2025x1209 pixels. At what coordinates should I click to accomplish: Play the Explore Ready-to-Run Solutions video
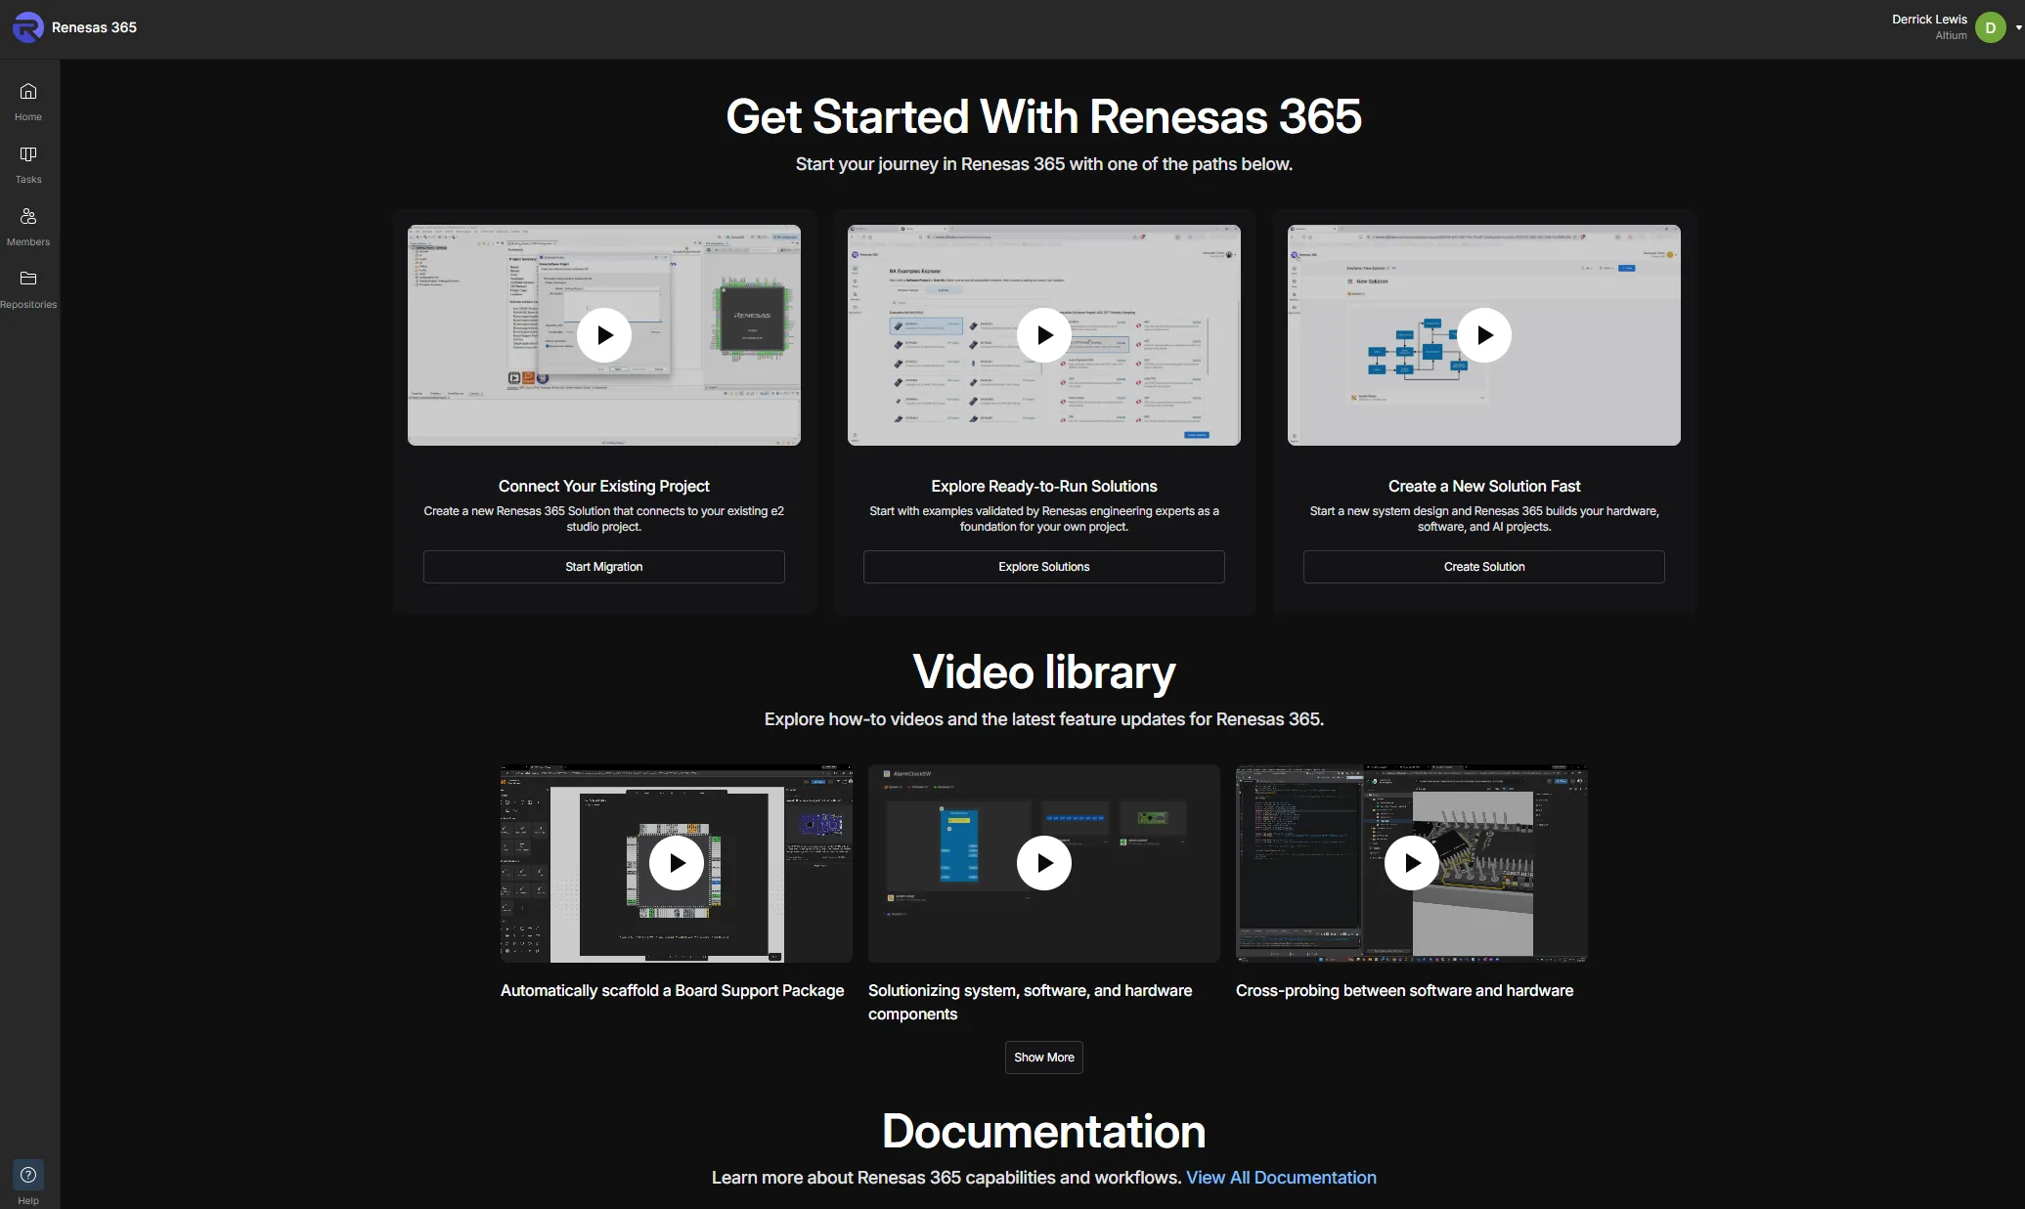pos(1043,335)
